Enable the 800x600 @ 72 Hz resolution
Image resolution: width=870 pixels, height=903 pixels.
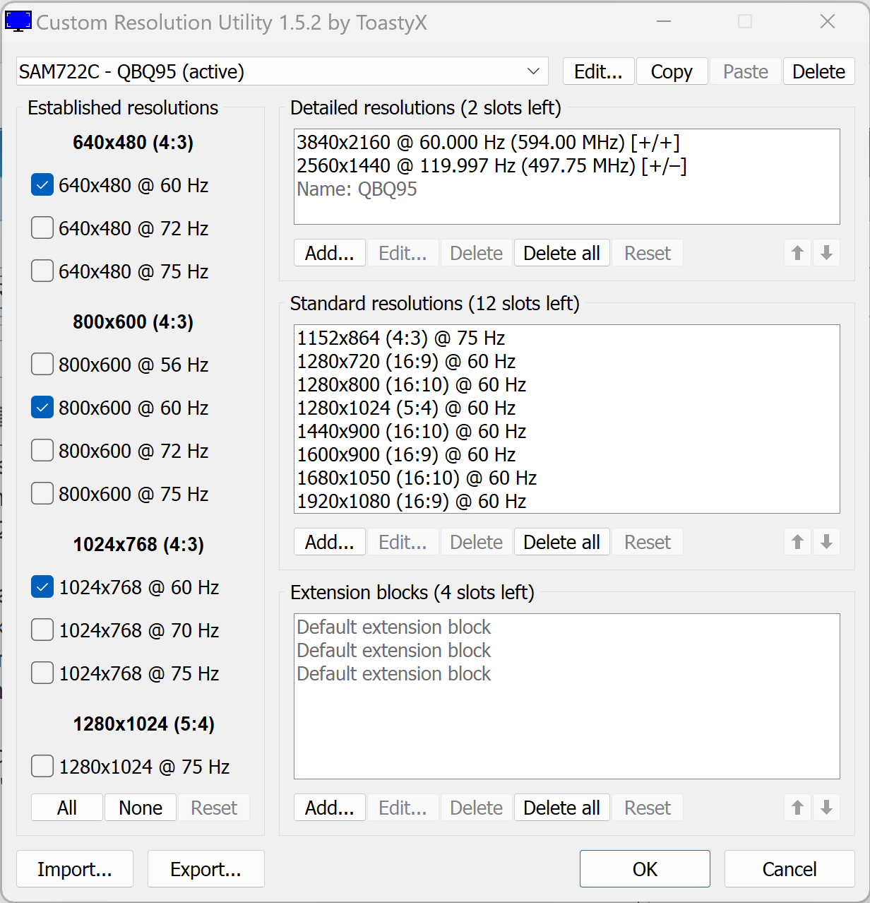pos(42,451)
